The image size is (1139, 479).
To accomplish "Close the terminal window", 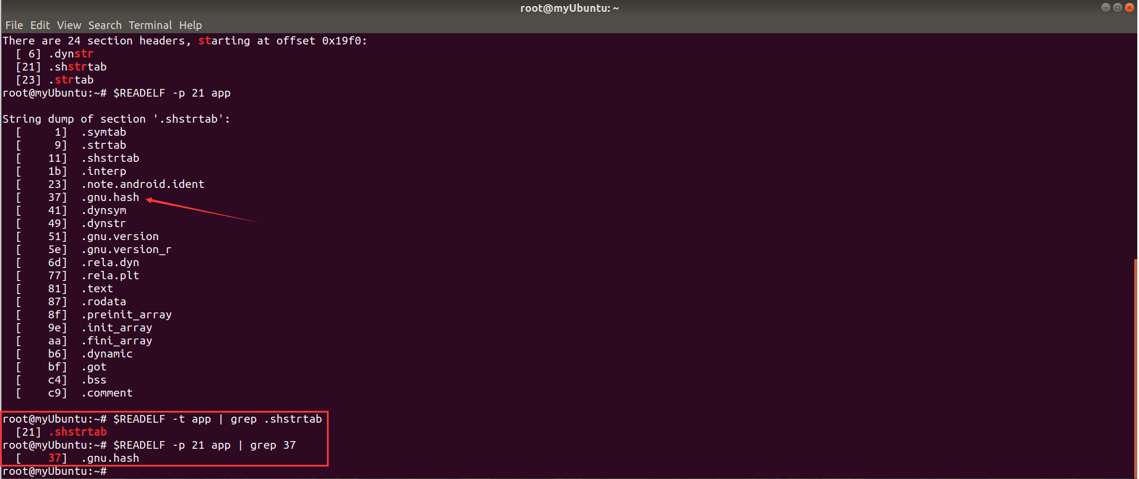I will pos(1130,8).
